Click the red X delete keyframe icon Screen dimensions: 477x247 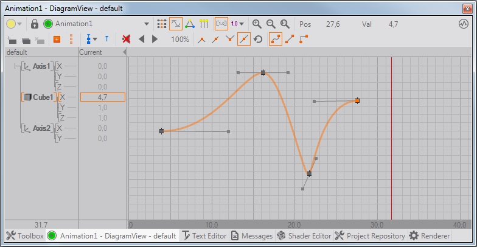coord(127,39)
